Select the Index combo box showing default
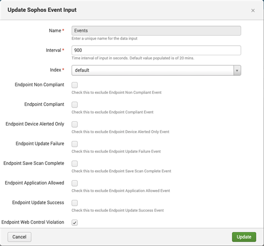Image resolution: width=264 pixels, height=246 pixels. [x=156, y=70]
